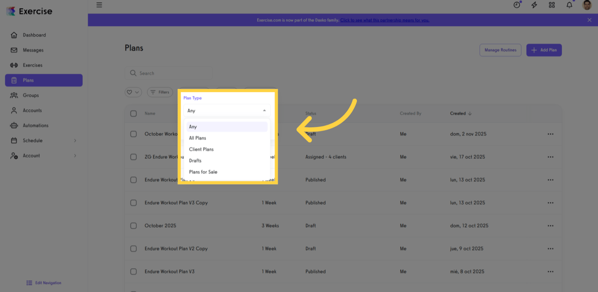This screenshot has height=292, width=598.
Task: Open Groups in sidebar
Action: 44,95
